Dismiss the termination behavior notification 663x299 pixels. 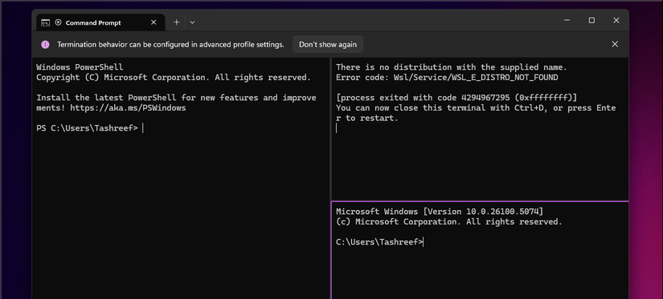[x=615, y=44]
